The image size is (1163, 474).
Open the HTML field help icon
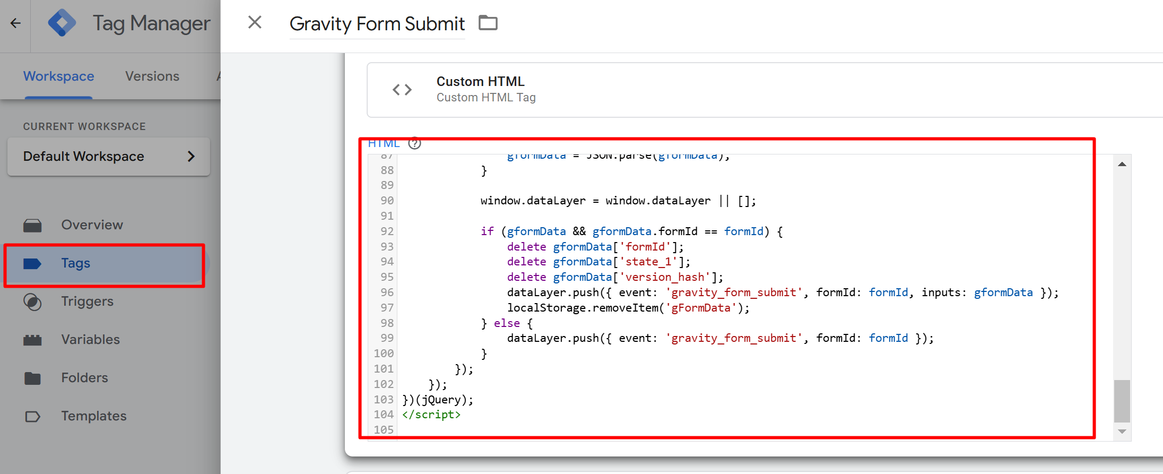414,143
